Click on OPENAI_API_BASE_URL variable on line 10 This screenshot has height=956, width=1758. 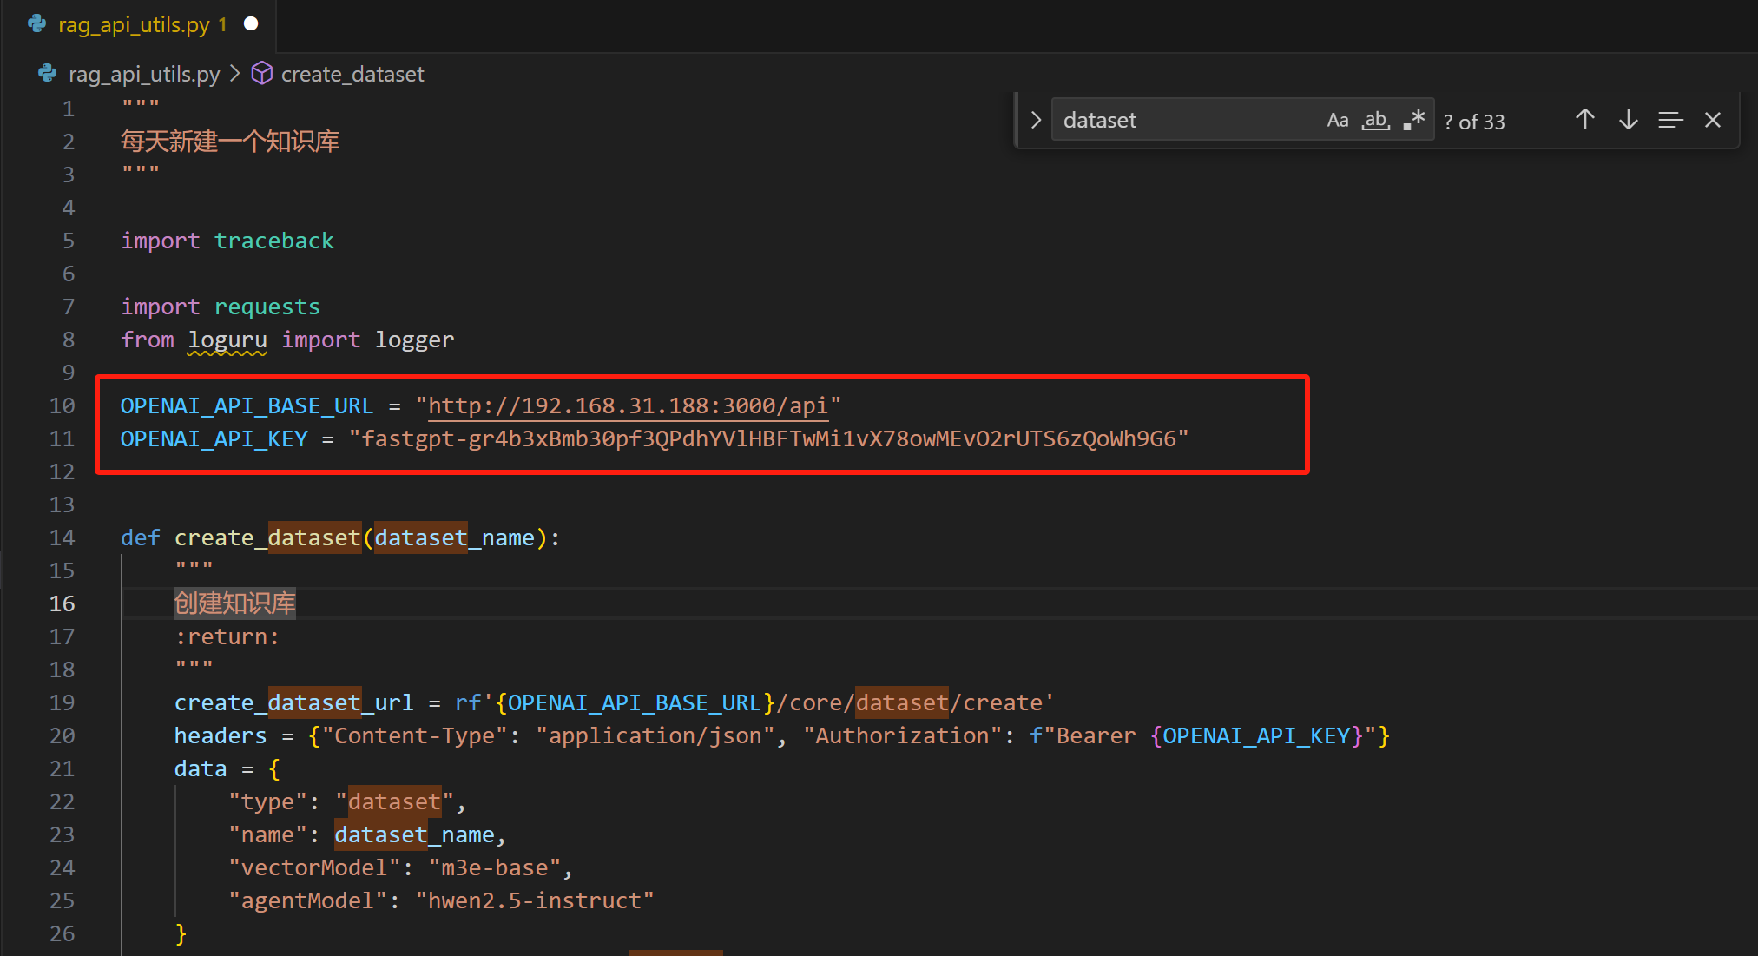pos(247,405)
